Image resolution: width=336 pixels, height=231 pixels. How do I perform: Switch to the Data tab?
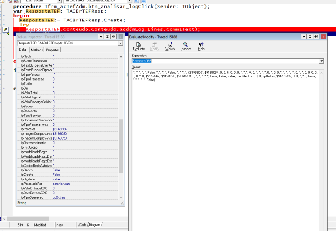22,49
